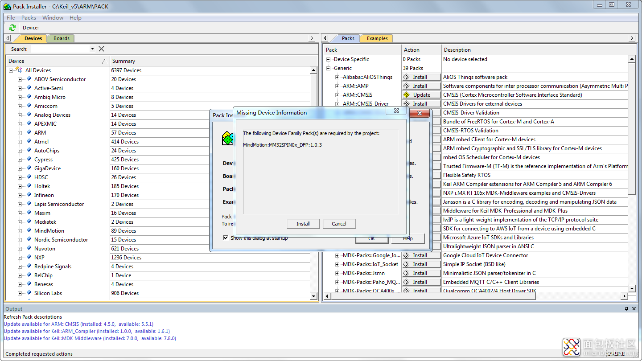Image resolution: width=642 pixels, height=361 pixels.
Task: Click the ARM::CMSIS update available message
Action: click(x=78, y=324)
